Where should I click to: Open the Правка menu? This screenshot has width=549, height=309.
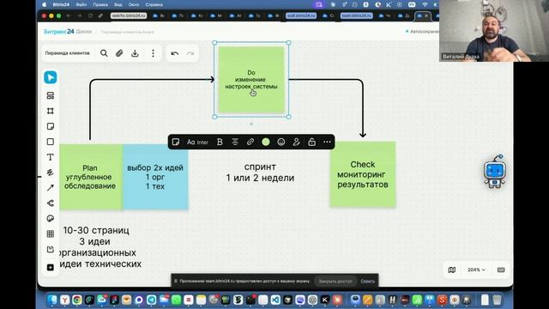100,4
